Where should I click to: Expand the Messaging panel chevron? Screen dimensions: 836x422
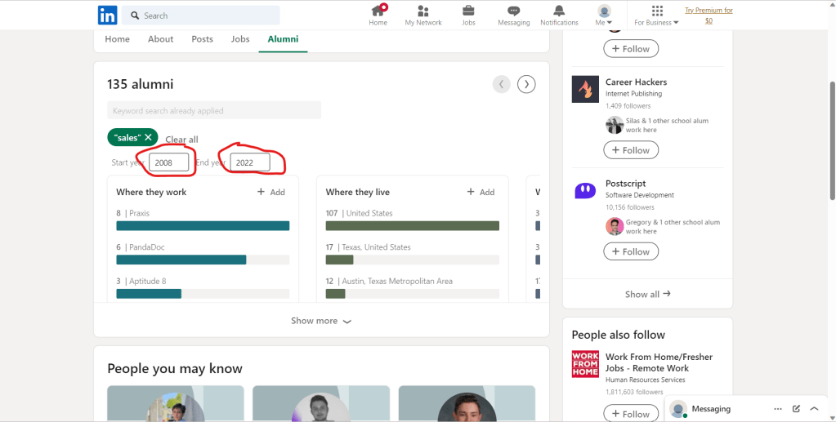[x=814, y=409]
